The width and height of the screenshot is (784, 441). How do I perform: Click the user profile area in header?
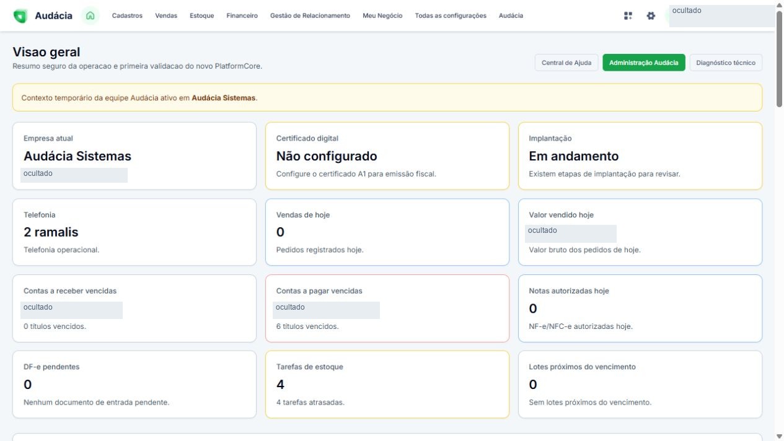[x=721, y=16]
